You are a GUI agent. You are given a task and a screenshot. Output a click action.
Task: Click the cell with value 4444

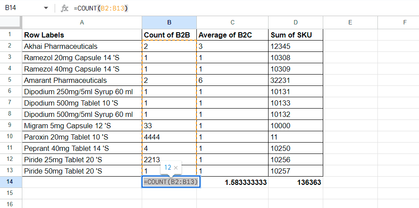169,137
